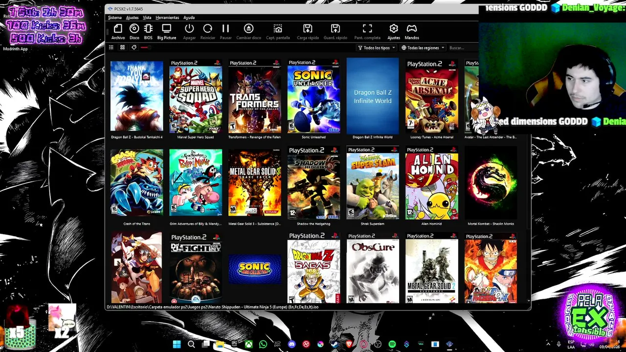Viewport: 626px width, 352px height.
Task: Click the 'Sonic Unleashed' title text
Action: (313, 137)
